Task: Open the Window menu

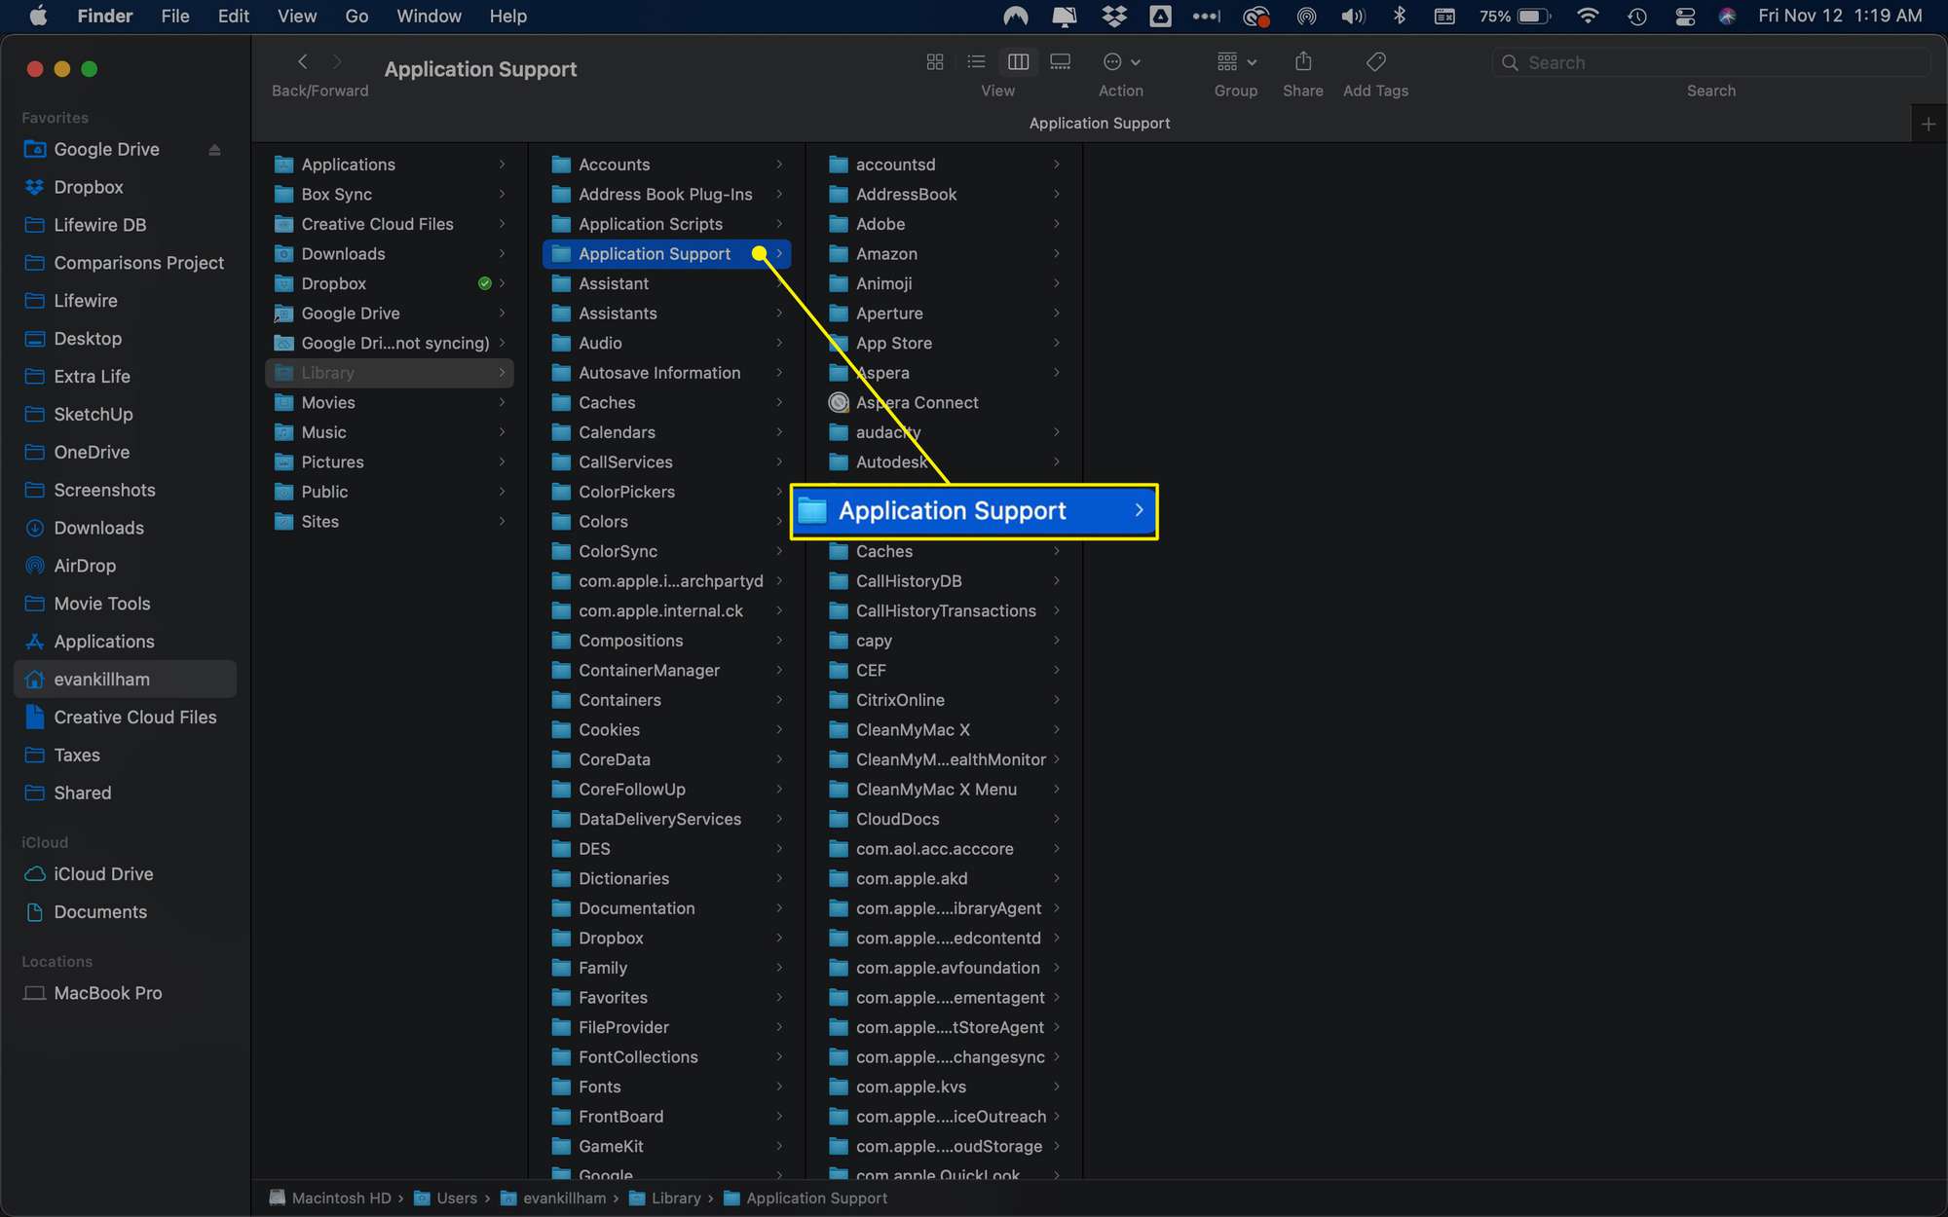Action: [429, 16]
